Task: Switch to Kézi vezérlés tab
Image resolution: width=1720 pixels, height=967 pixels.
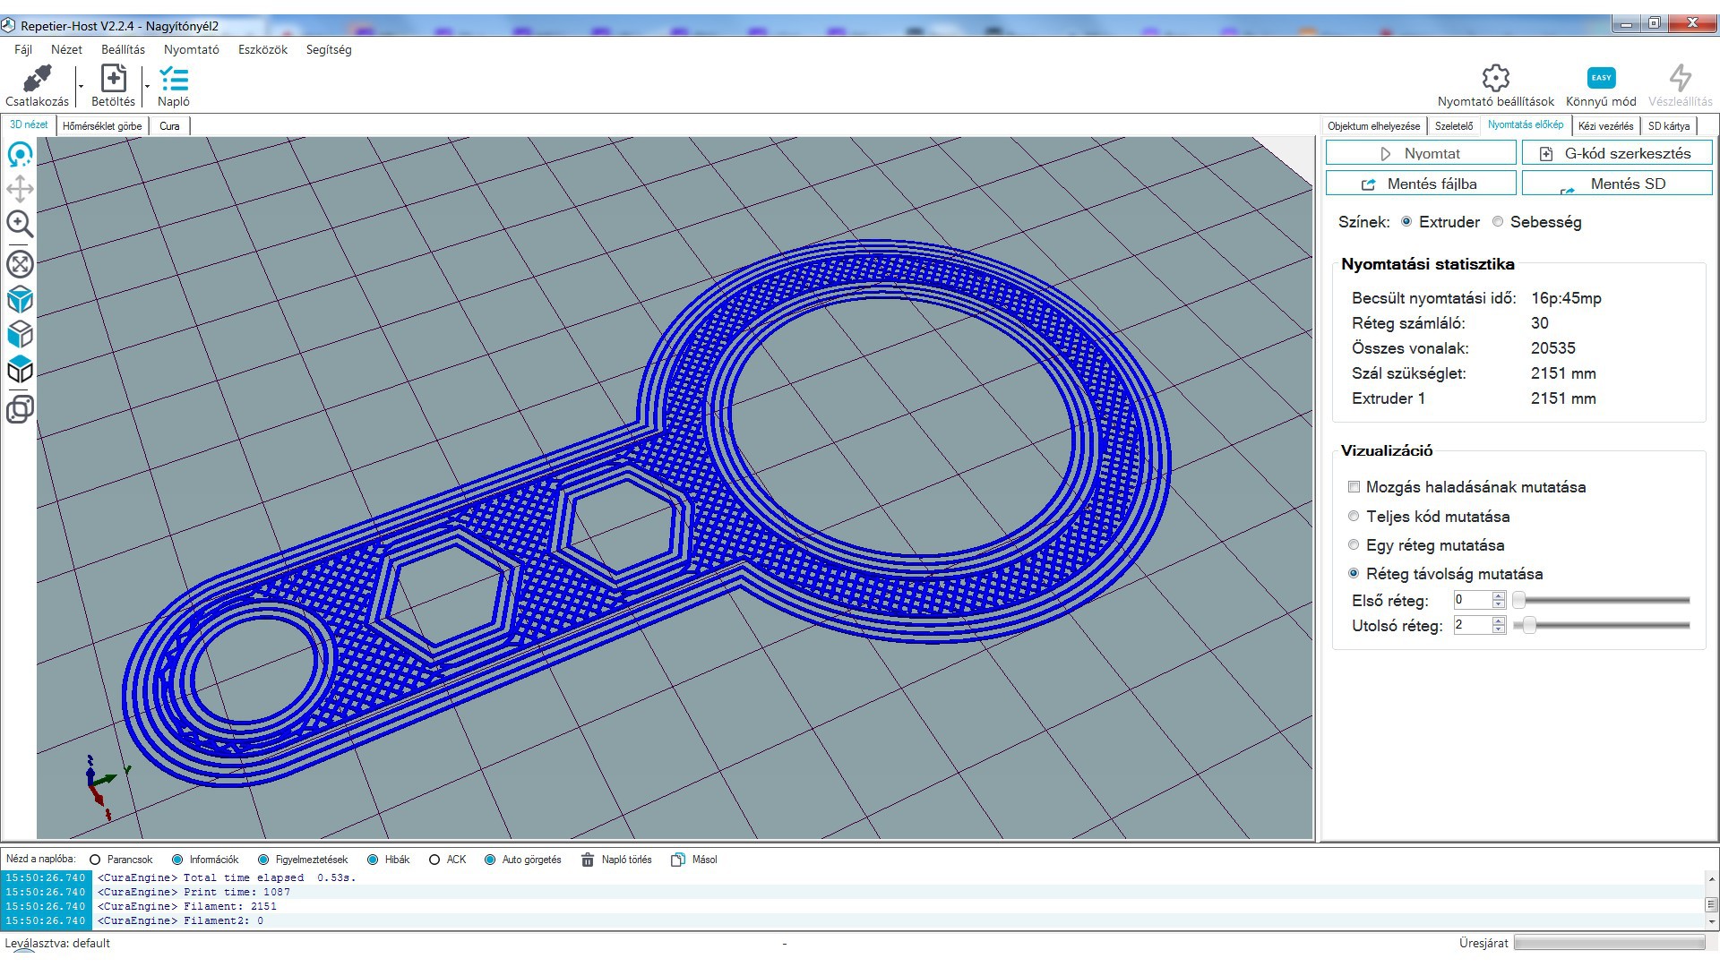Action: [x=1605, y=126]
